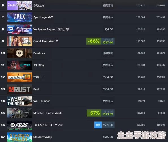This screenshot has width=168, height=142.
Task: Click the Monster Hunter: World title
Action: (48, 113)
